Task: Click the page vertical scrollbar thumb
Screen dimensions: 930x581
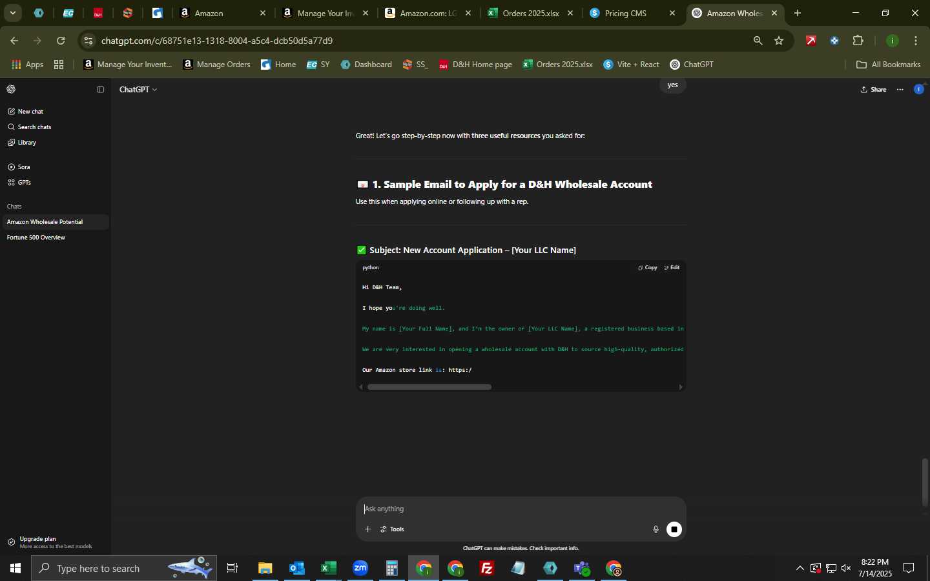Action: pyautogui.click(x=925, y=482)
